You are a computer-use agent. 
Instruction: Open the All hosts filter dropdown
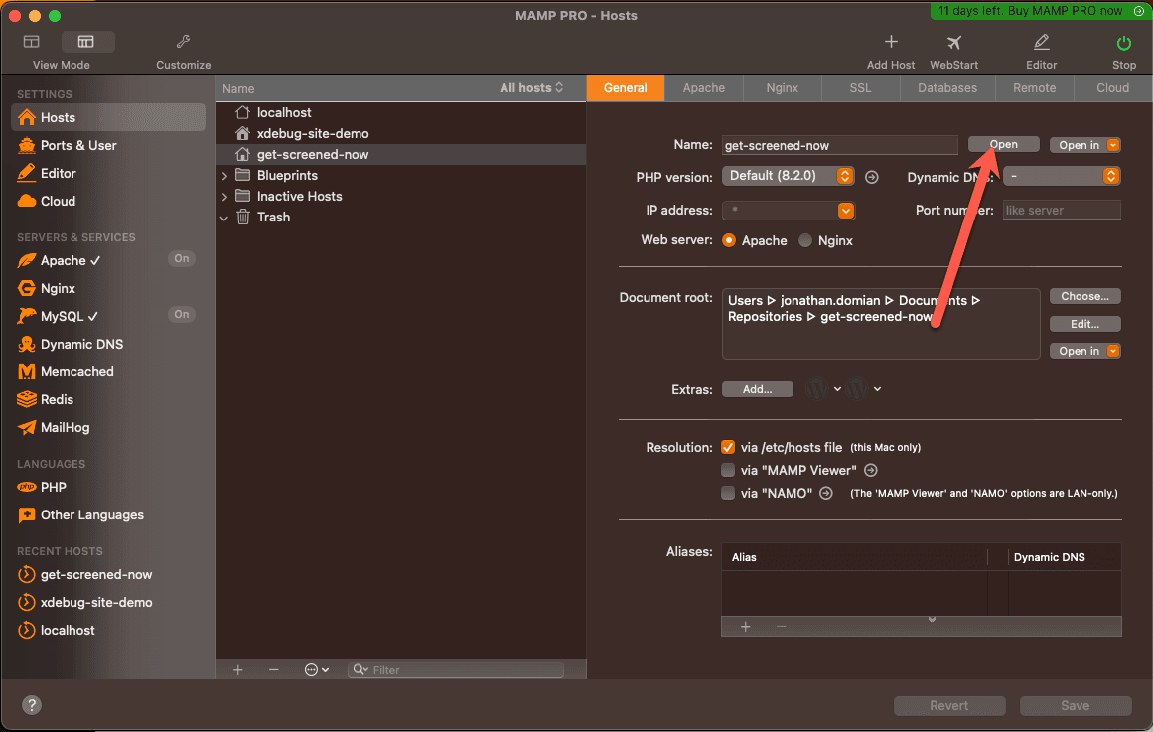click(533, 87)
